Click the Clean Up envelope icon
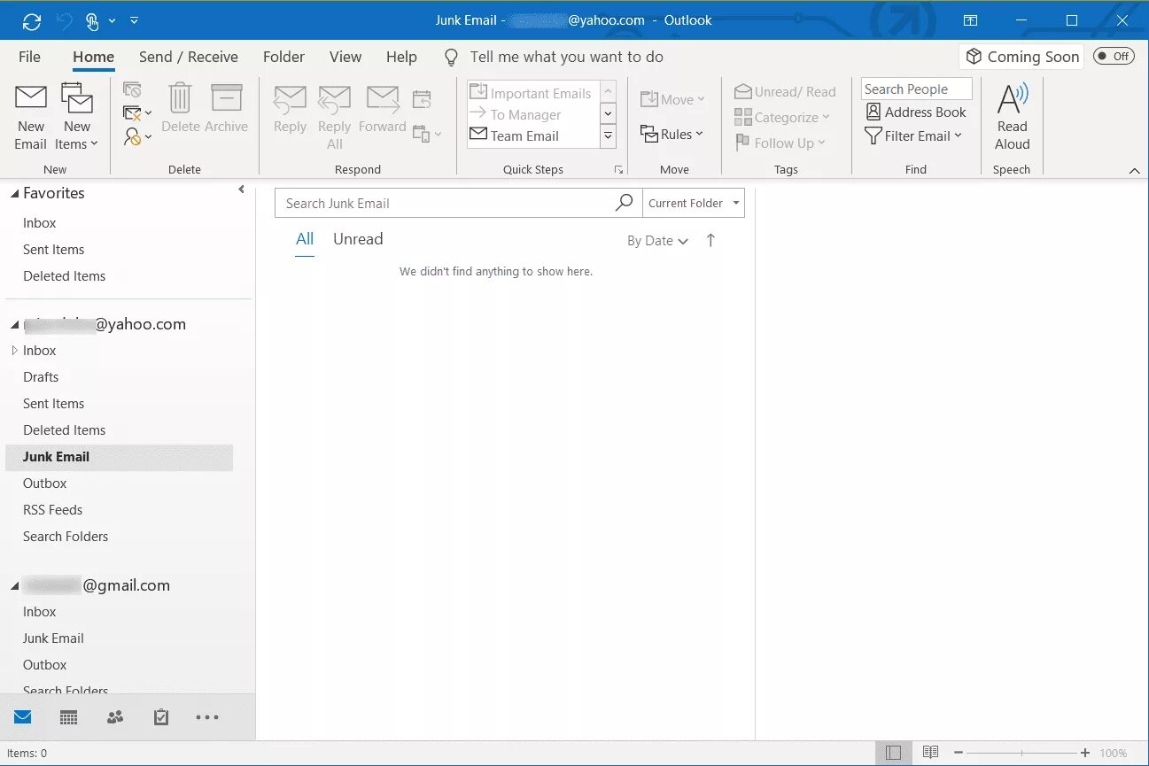1149x766 pixels. (x=132, y=113)
